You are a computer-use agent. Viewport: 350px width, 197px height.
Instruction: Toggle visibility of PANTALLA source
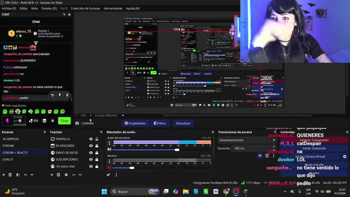point(91,139)
